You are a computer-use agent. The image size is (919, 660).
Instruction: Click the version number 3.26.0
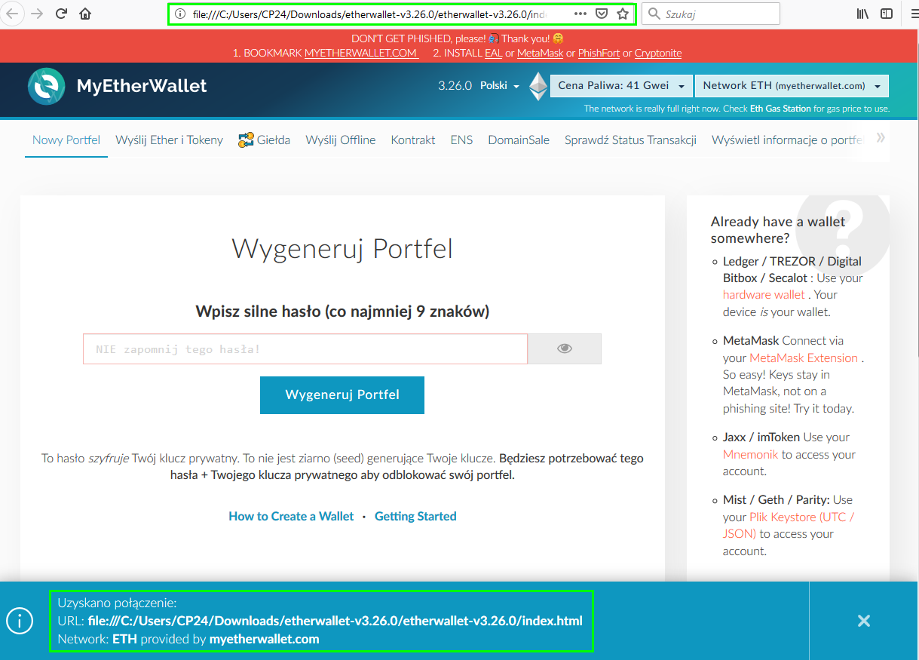point(455,86)
